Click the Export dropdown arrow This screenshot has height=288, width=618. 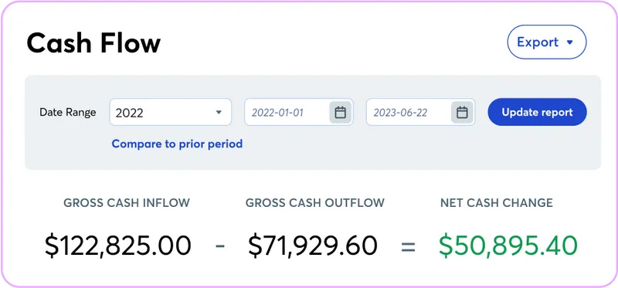(569, 42)
